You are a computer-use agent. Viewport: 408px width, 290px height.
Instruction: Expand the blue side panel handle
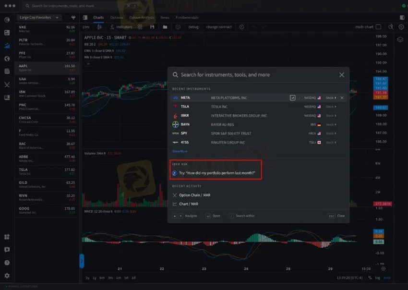coord(82,261)
